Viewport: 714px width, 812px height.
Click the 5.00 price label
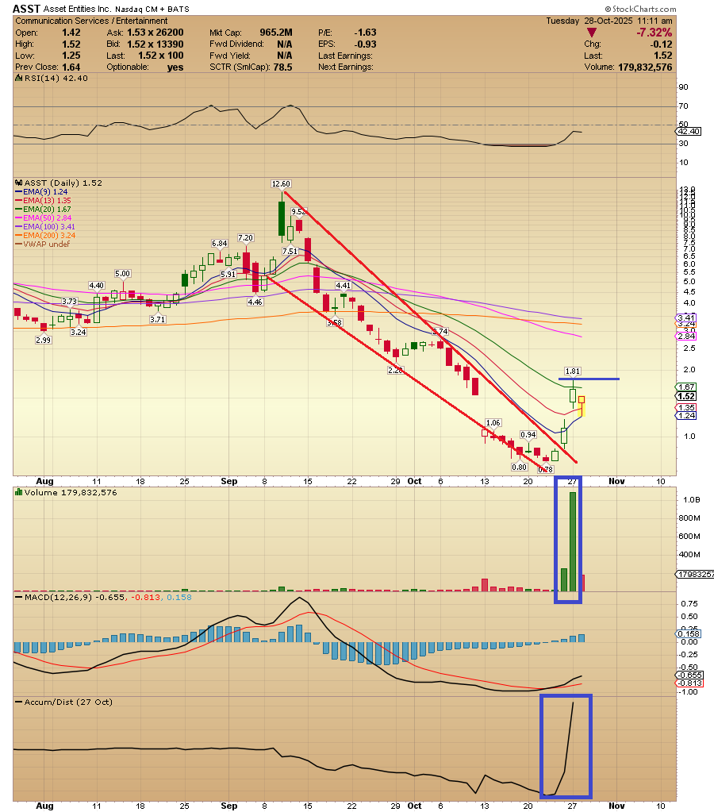123,273
